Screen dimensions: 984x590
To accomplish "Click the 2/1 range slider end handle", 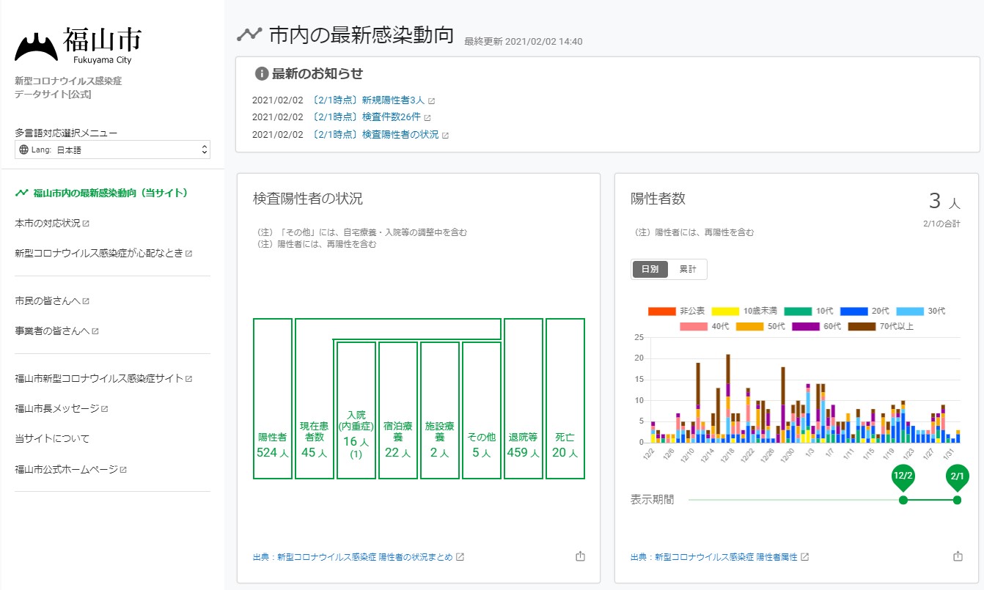I will pyautogui.click(x=957, y=500).
